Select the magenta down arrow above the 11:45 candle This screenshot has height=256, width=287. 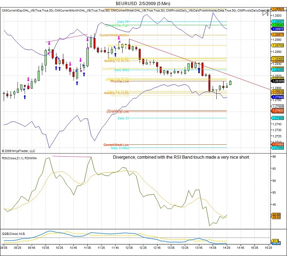[119, 38]
